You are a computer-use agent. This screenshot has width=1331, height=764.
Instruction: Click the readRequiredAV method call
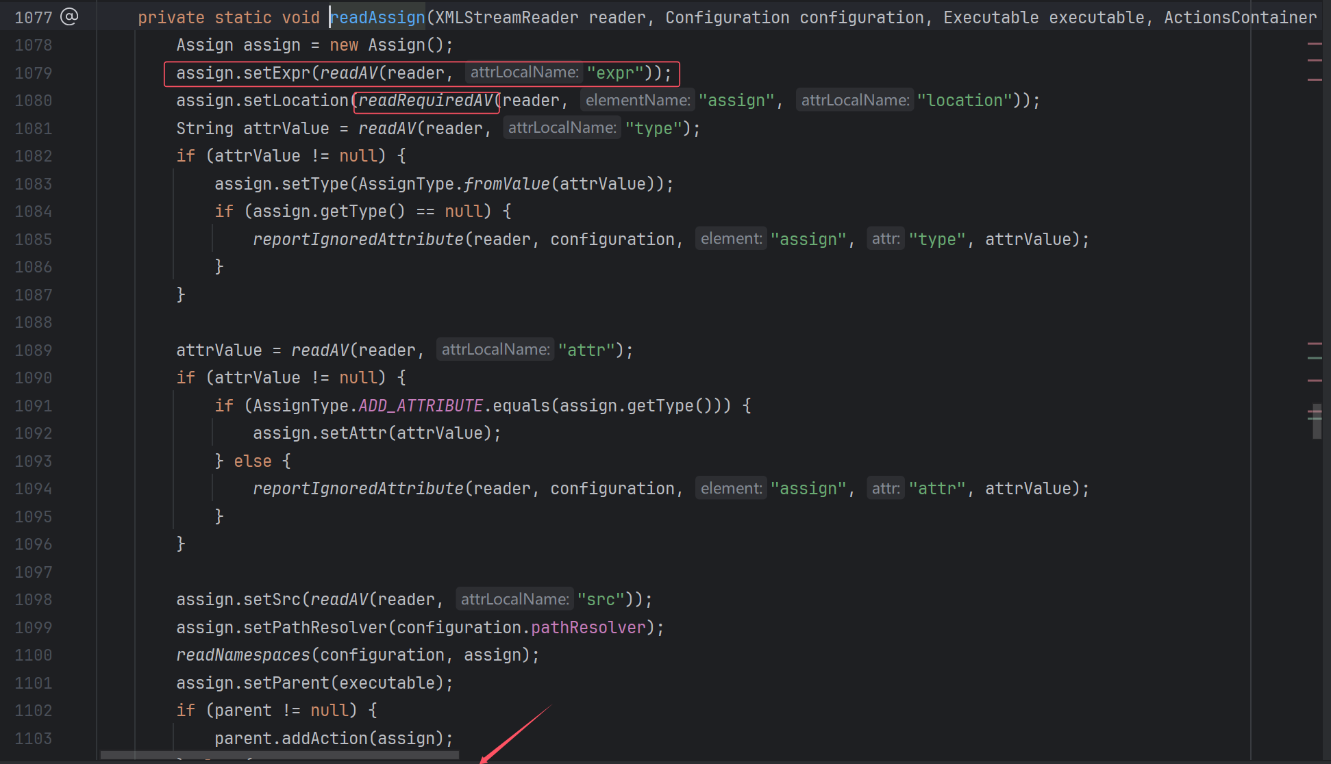click(425, 101)
